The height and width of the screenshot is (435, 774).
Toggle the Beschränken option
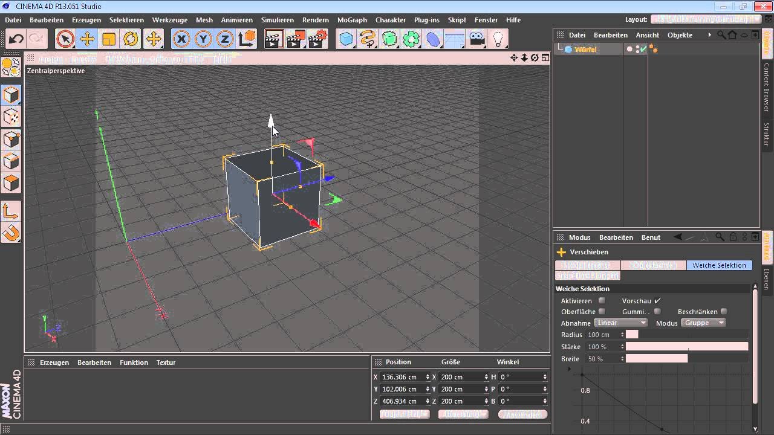tap(723, 312)
